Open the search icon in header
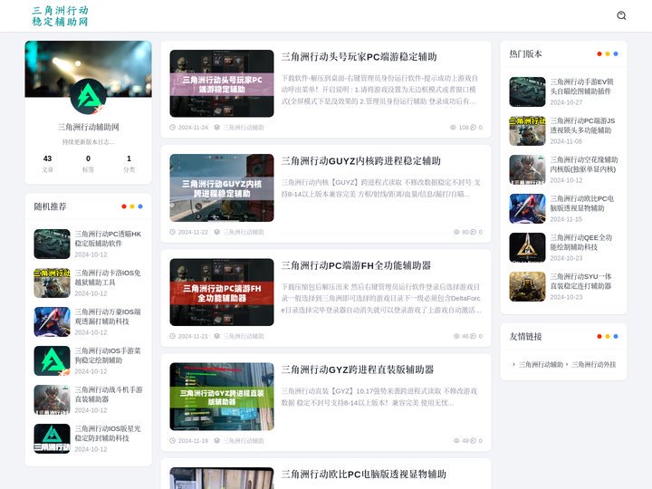 click(x=621, y=15)
